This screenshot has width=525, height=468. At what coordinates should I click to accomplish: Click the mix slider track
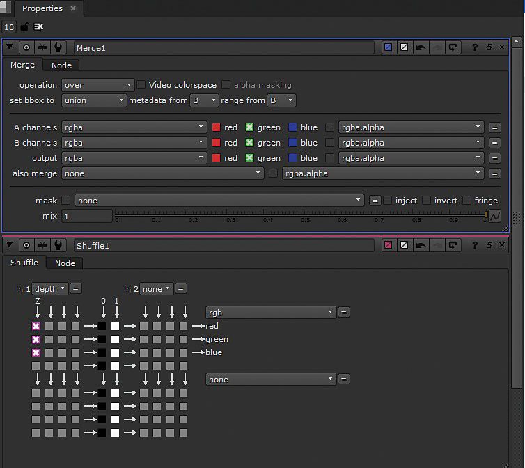299,213
